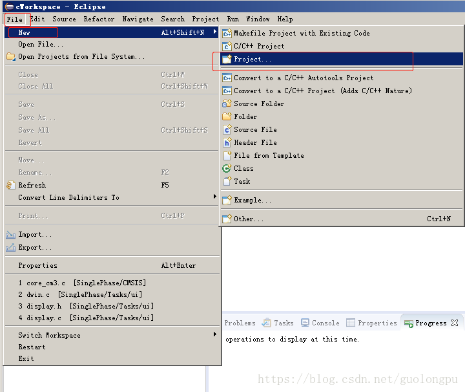
Task: Choose Other... entry with Ctrl+N shortcut
Action: coord(342,219)
